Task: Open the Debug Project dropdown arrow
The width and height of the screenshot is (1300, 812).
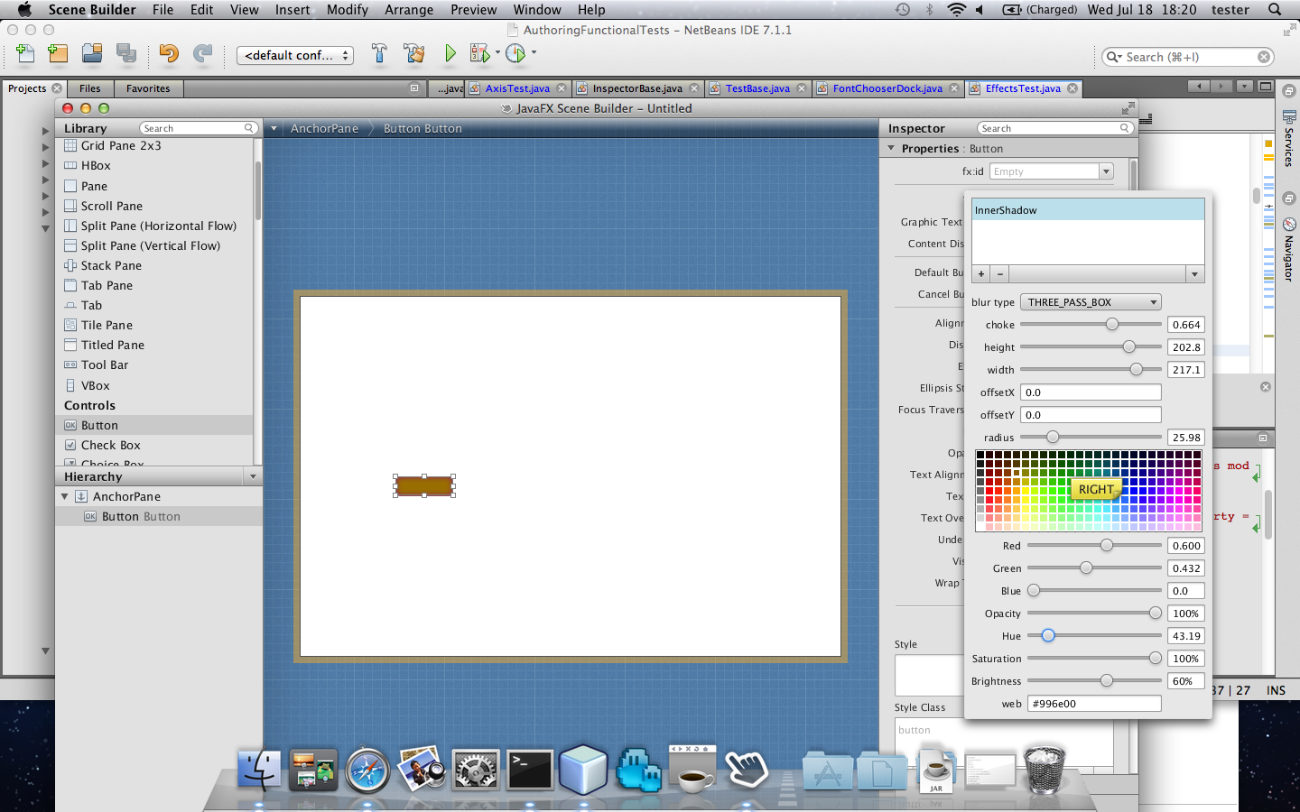Action: [497, 52]
